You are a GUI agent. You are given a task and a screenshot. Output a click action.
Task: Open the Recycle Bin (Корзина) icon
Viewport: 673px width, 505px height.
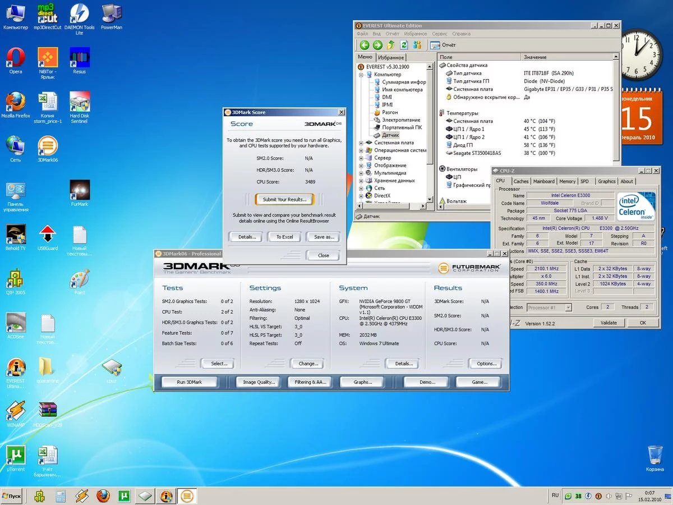coord(654,458)
